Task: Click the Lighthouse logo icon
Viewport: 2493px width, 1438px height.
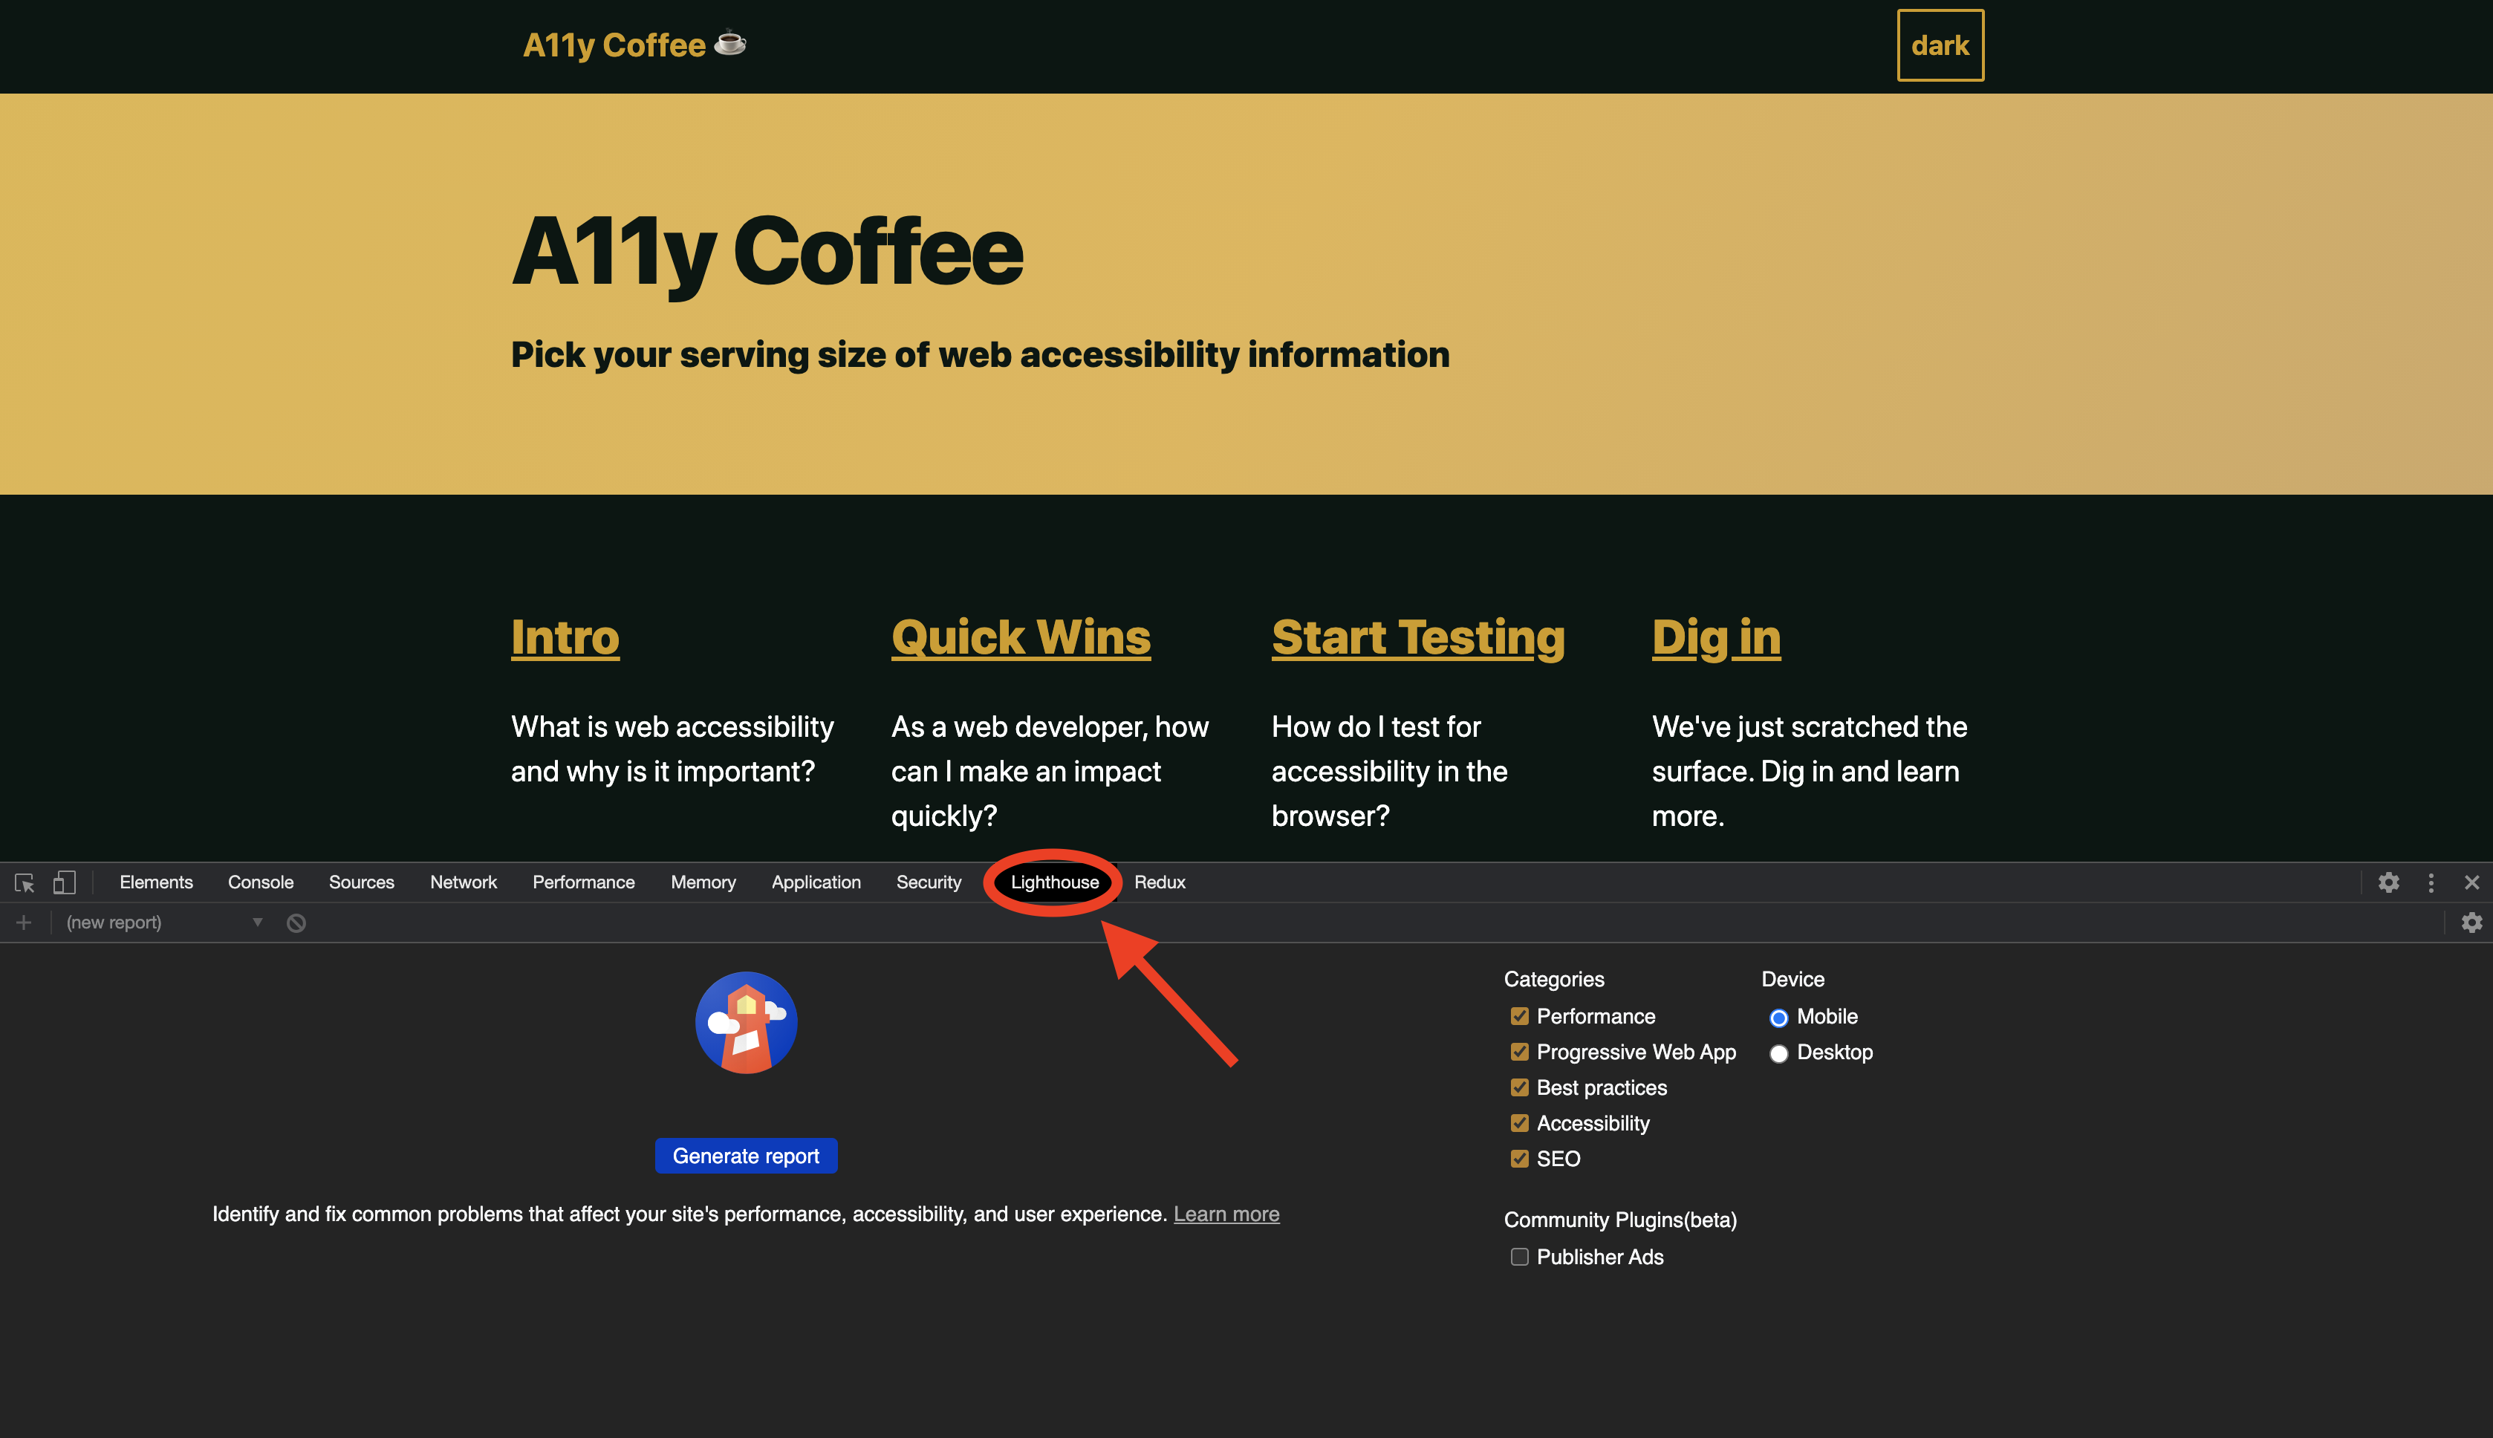Action: tap(747, 1024)
